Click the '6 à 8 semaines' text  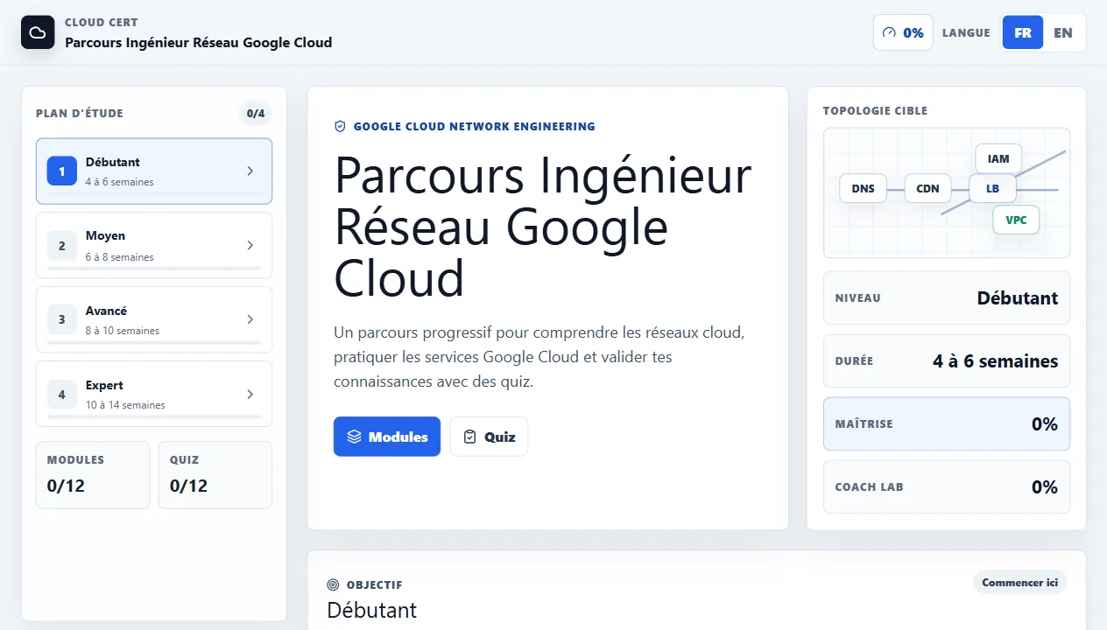pos(120,257)
